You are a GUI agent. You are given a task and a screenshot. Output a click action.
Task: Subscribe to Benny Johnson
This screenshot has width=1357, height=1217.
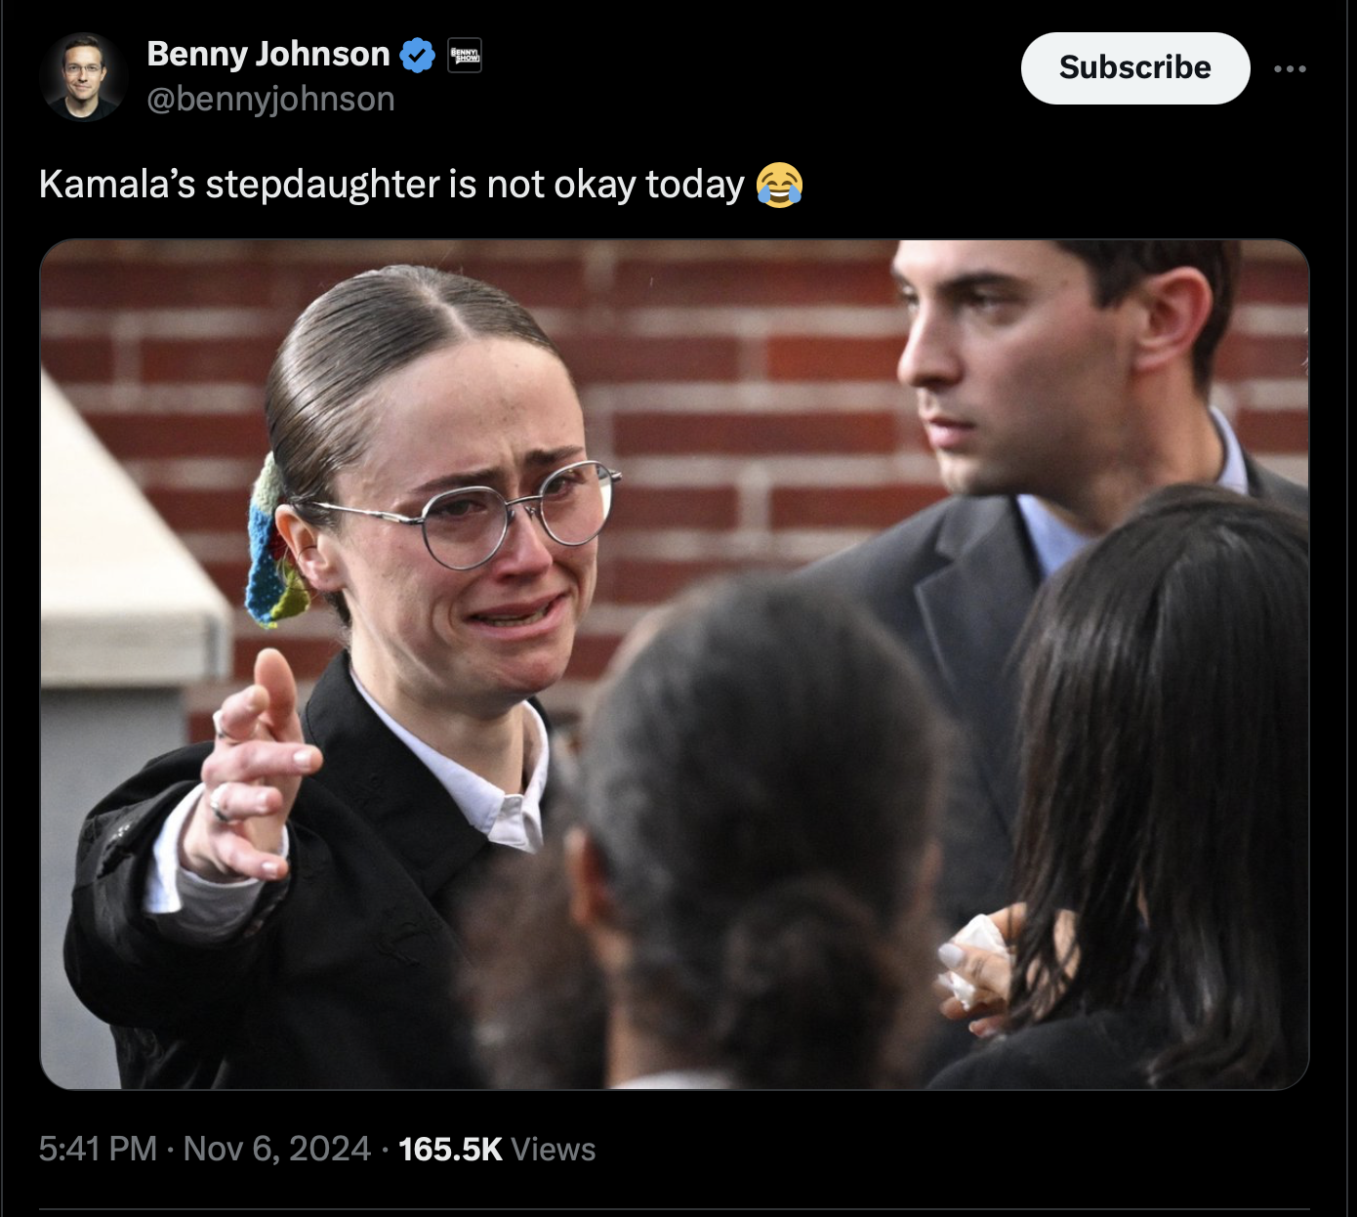tap(1135, 67)
